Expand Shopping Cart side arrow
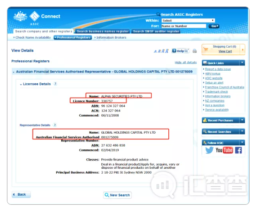This screenshot has height=210, width=257. [243, 49]
